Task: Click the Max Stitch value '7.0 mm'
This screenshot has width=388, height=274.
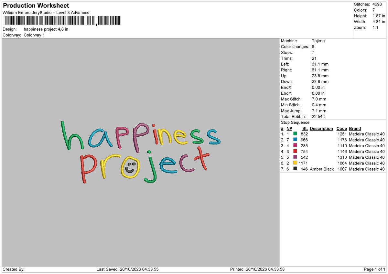Action: pos(319,99)
